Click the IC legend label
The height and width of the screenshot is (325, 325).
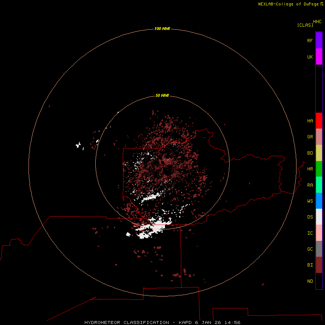[x=310, y=233]
